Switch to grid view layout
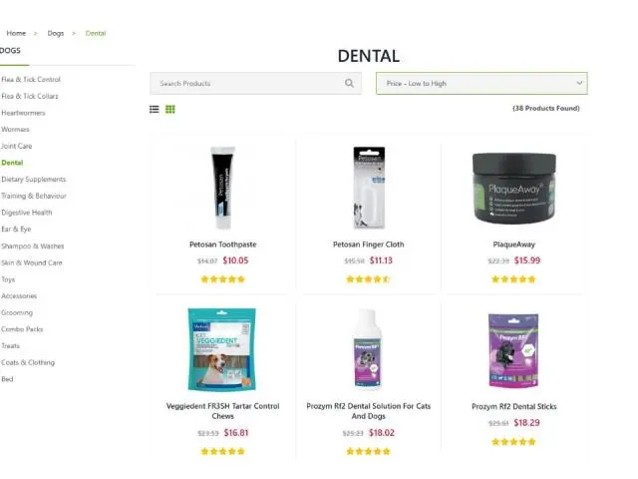638x479 pixels. coord(170,109)
